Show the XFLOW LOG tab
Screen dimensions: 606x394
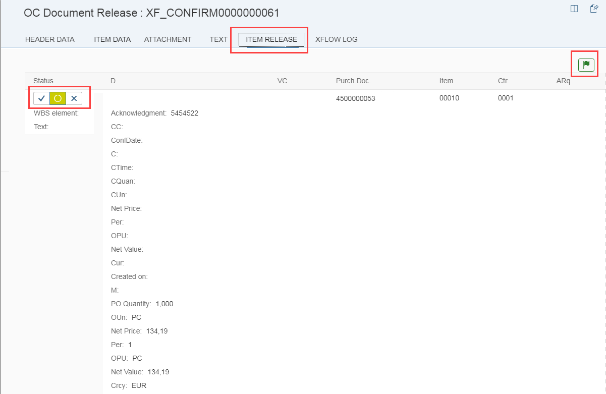(336, 39)
